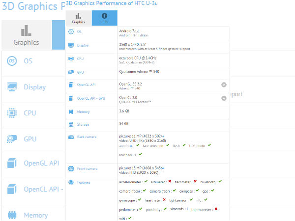This screenshot has height=221, width=295.
Task: Click the OS icon in foreground table
Action: click(71, 31)
